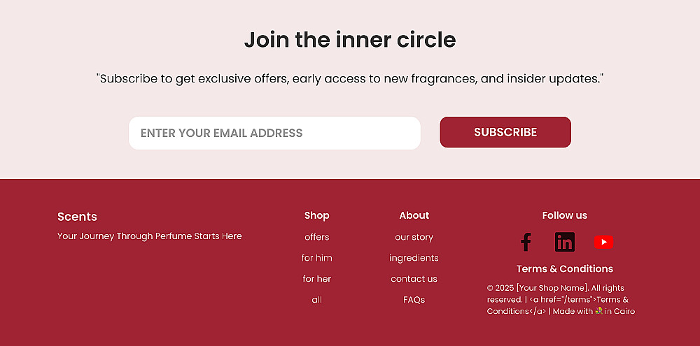This screenshot has width=700, height=346.
Task: Open the contact us link
Action: (414, 279)
